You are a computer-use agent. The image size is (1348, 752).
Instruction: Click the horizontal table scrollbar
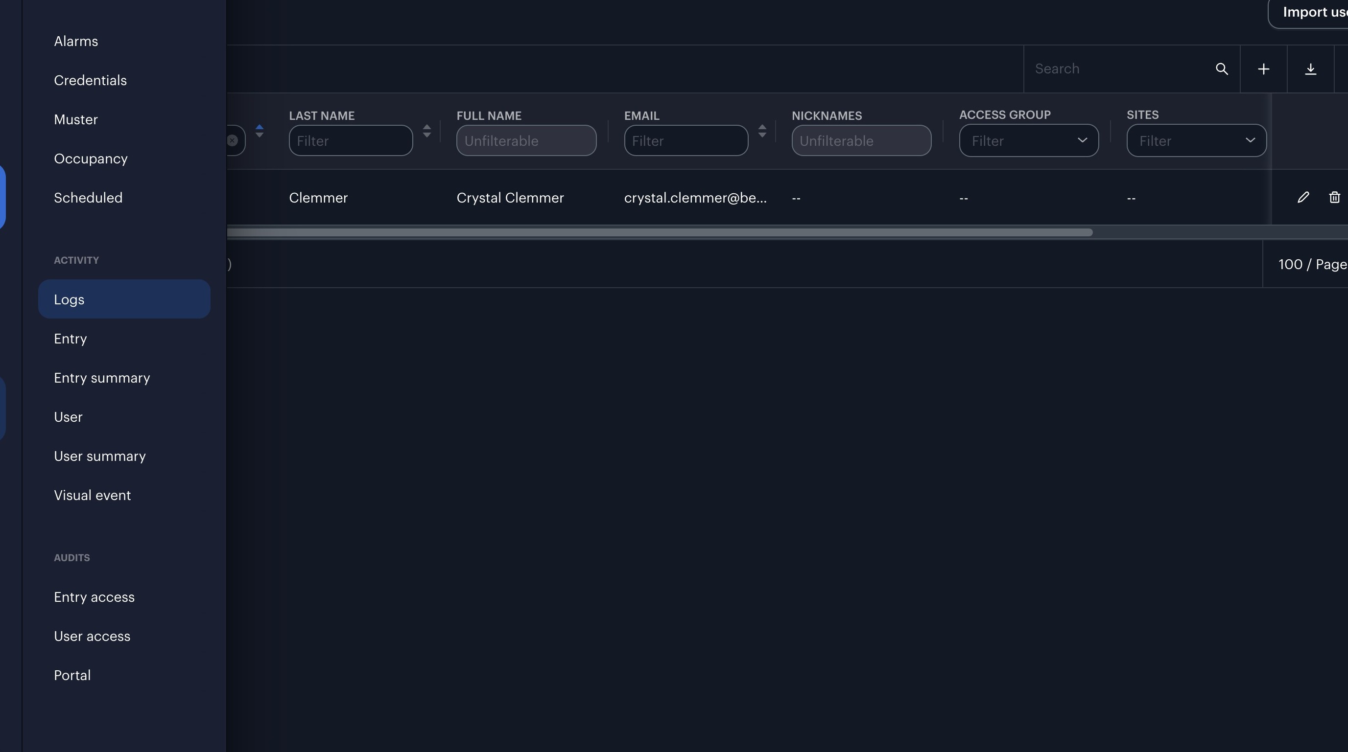coord(660,232)
